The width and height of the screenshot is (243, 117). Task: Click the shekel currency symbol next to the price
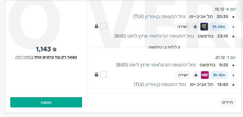54,49
